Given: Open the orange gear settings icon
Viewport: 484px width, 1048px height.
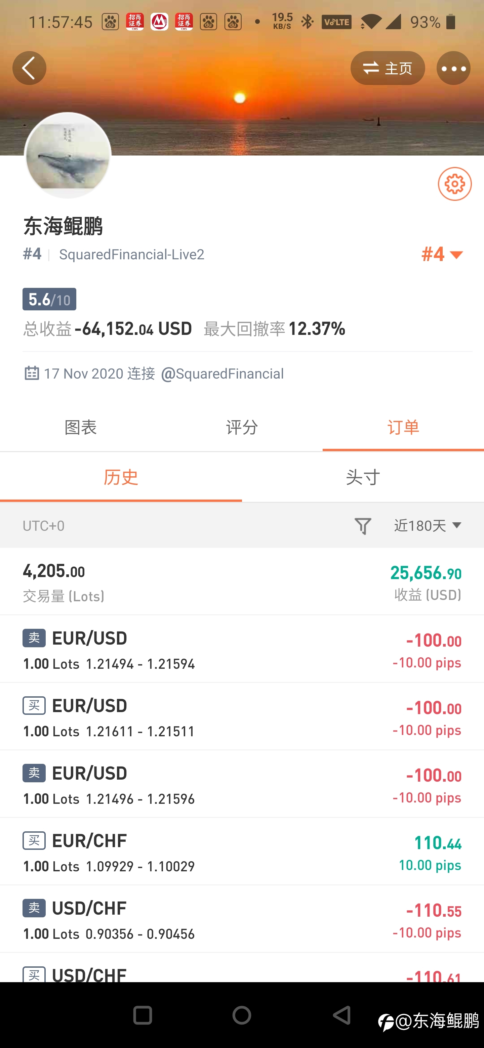Looking at the screenshot, I should (455, 184).
